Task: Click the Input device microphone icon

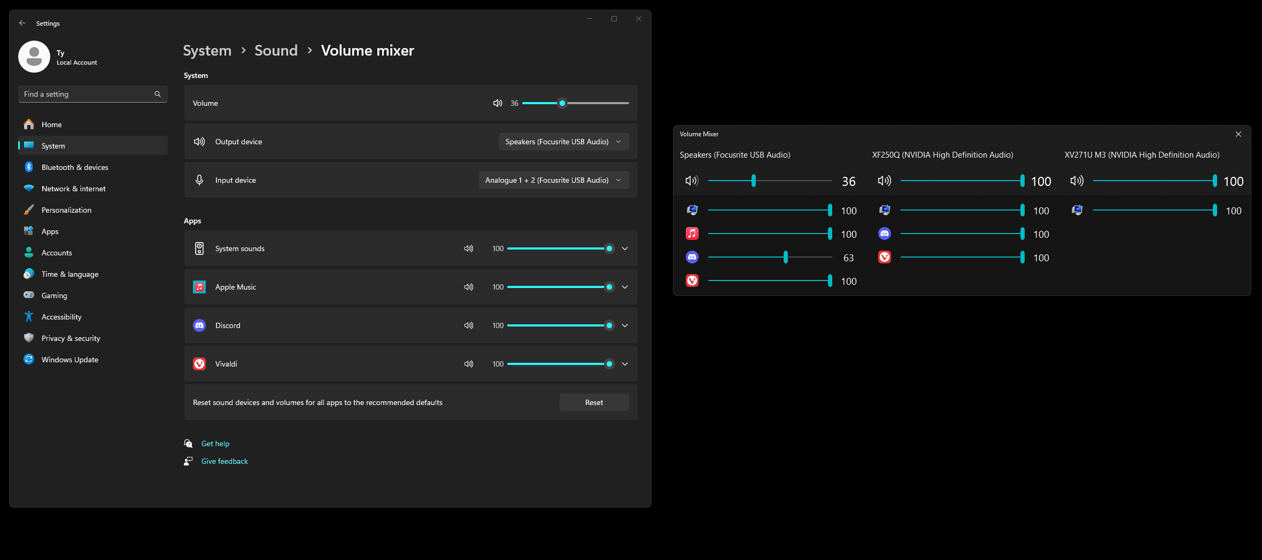Action: (199, 180)
